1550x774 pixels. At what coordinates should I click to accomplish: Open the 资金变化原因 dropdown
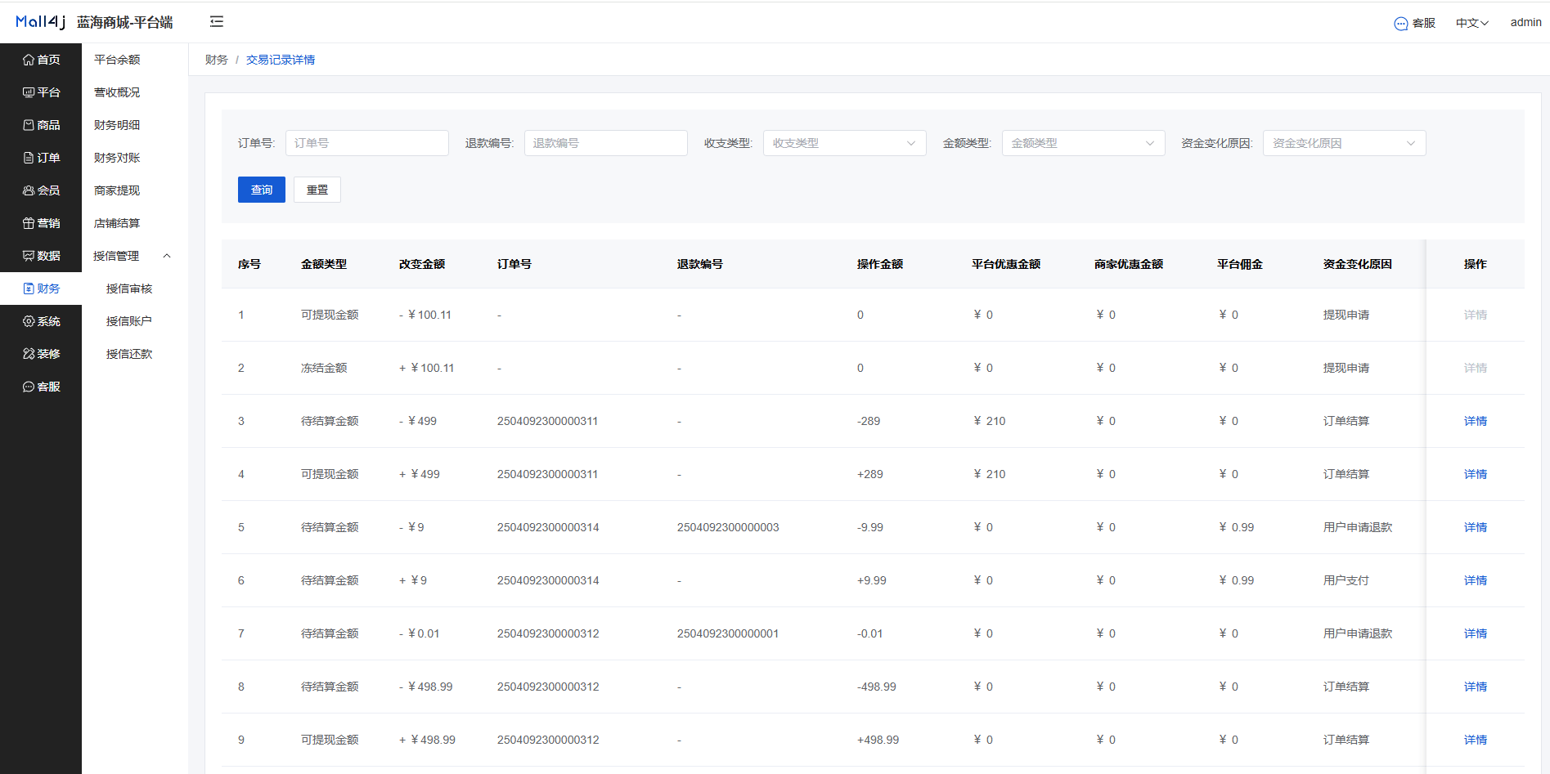(x=1345, y=143)
